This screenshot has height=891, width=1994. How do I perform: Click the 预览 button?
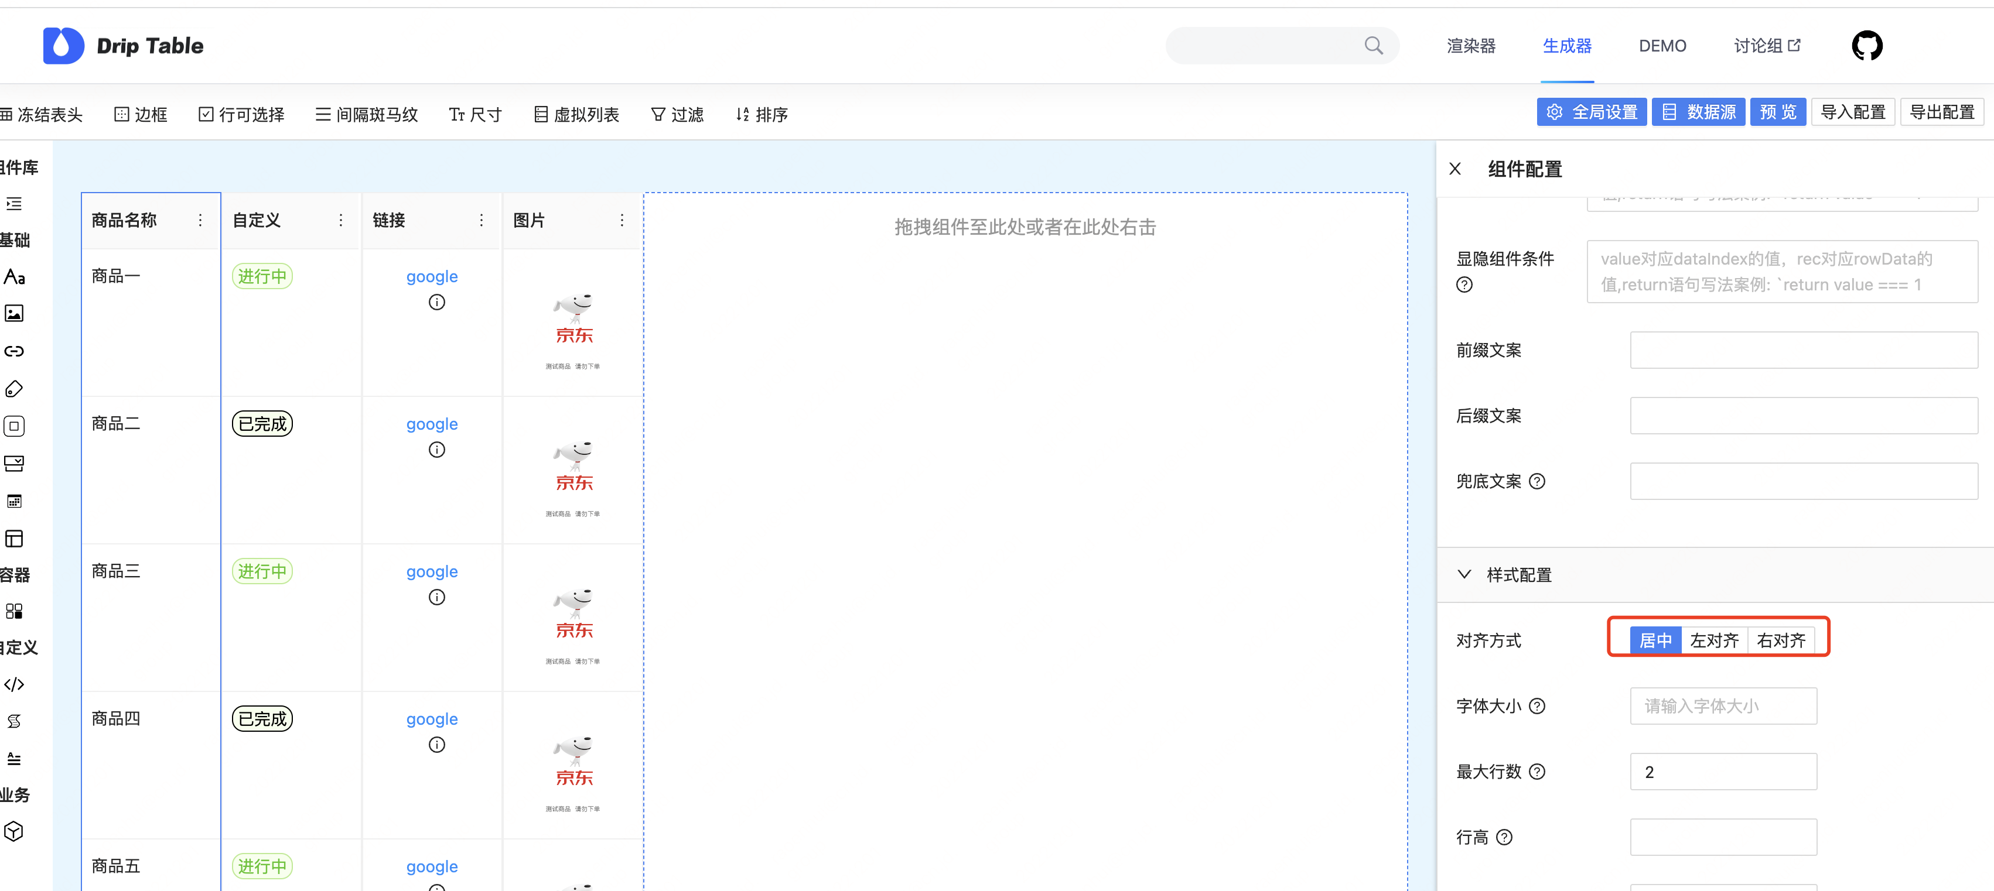1777,111
